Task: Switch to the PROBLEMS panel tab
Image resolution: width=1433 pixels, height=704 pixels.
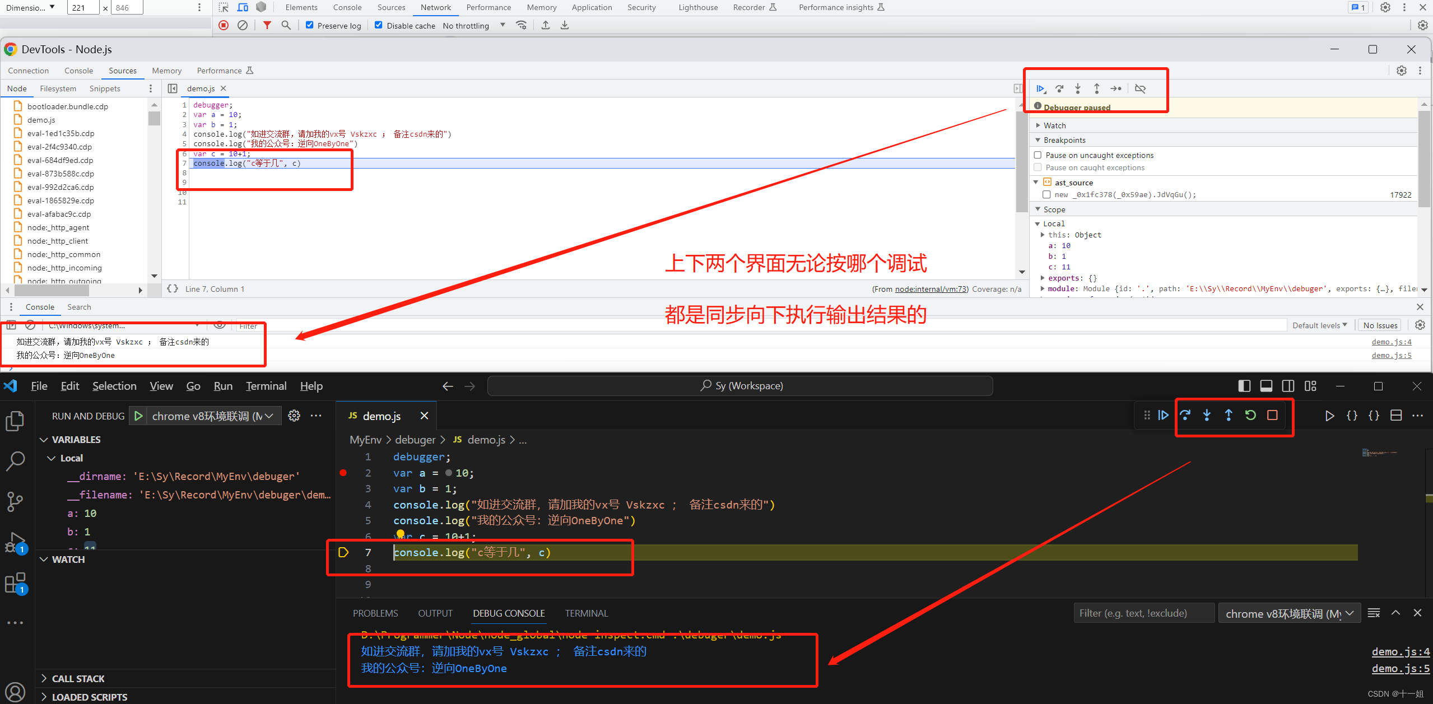Action: (375, 613)
